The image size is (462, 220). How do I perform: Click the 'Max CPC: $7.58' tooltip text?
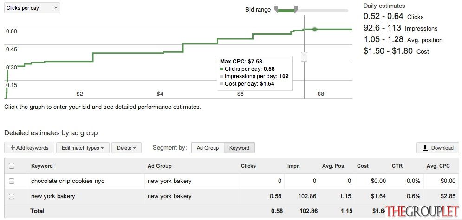(241, 62)
